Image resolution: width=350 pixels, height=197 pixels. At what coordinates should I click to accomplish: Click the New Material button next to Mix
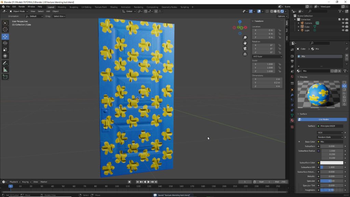click(336, 71)
